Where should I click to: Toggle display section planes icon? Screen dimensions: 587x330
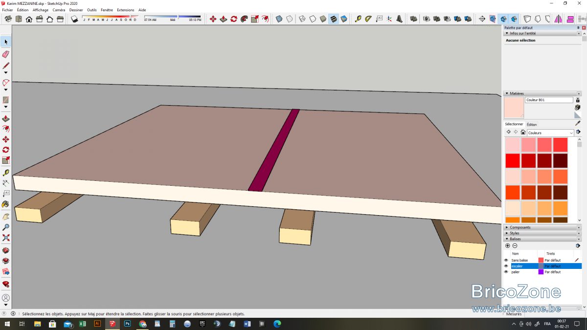pos(493,19)
